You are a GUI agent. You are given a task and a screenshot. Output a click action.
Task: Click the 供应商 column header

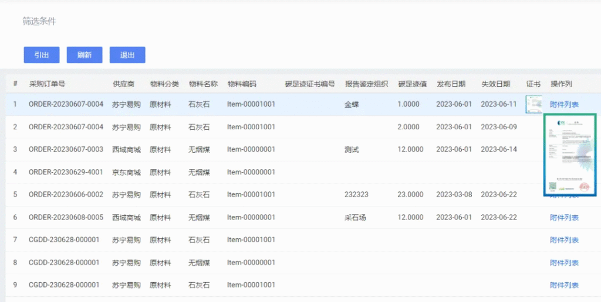(x=123, y=84)
